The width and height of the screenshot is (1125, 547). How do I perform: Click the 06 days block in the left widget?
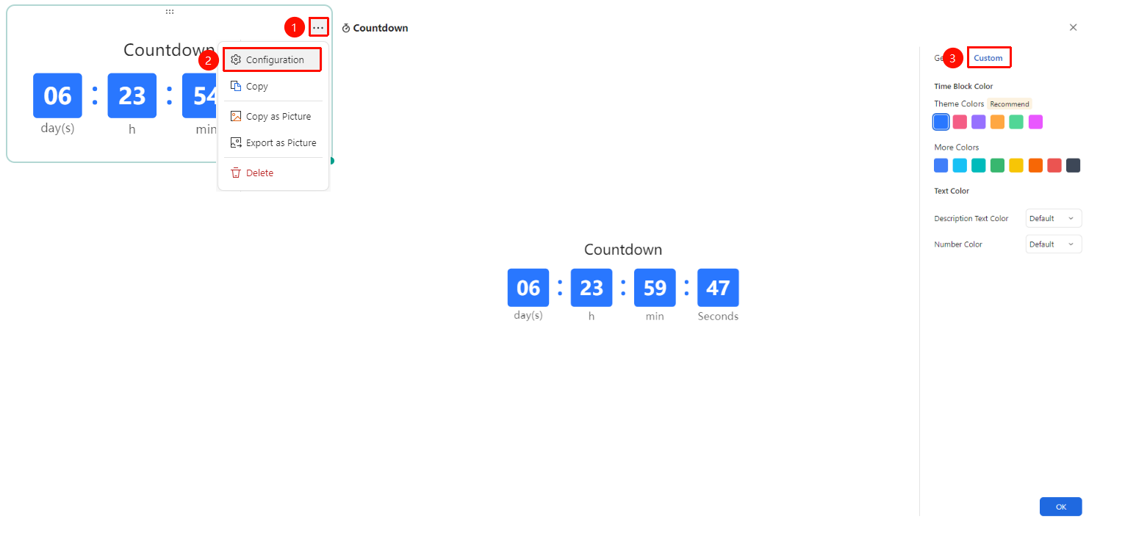pos(57,95)
